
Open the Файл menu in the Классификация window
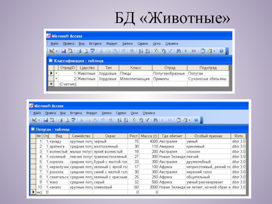[x=54, y=44]
